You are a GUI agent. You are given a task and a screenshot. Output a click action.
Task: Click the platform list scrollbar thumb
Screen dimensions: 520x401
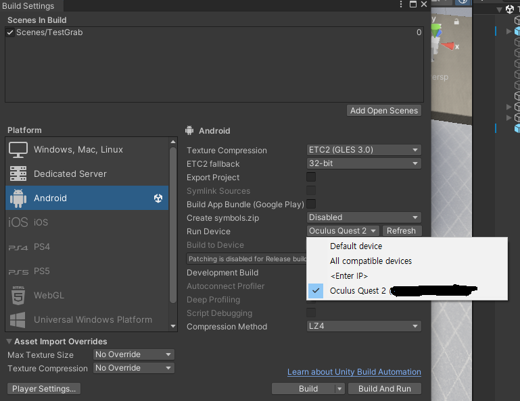click(173, 225)
